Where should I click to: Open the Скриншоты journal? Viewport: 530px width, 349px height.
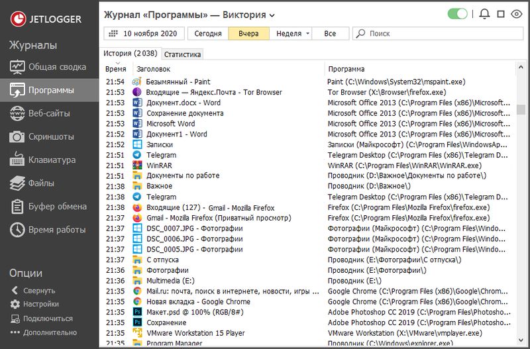49,136
